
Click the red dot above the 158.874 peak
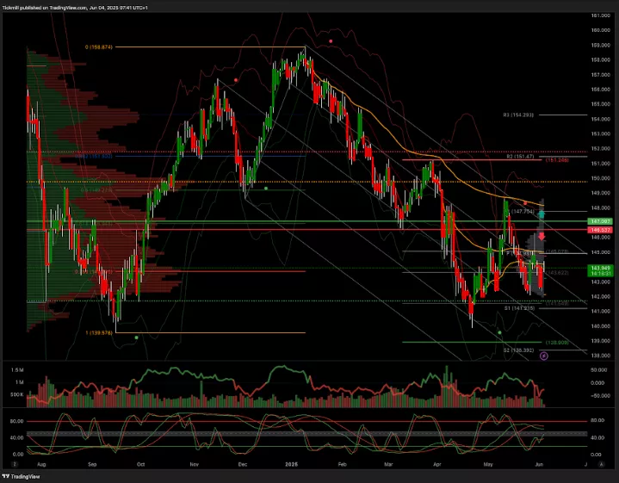coord(331,40)
